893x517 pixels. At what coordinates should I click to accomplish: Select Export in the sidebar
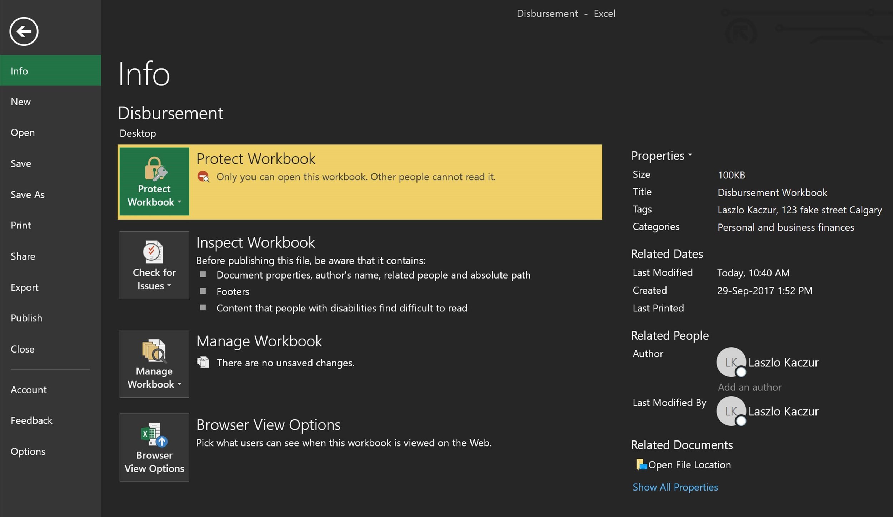click(50, 287)
